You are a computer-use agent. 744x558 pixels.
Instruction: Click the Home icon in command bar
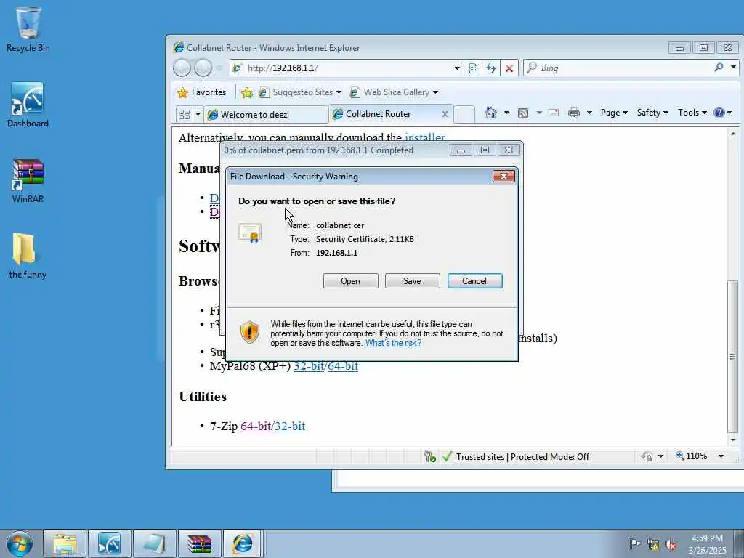click(491, 113)
